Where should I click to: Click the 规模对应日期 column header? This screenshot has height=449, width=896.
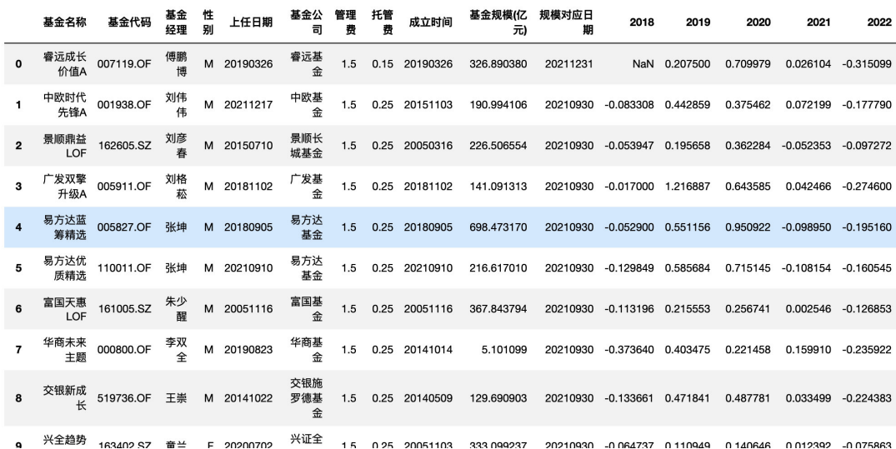tap(566, 22)
